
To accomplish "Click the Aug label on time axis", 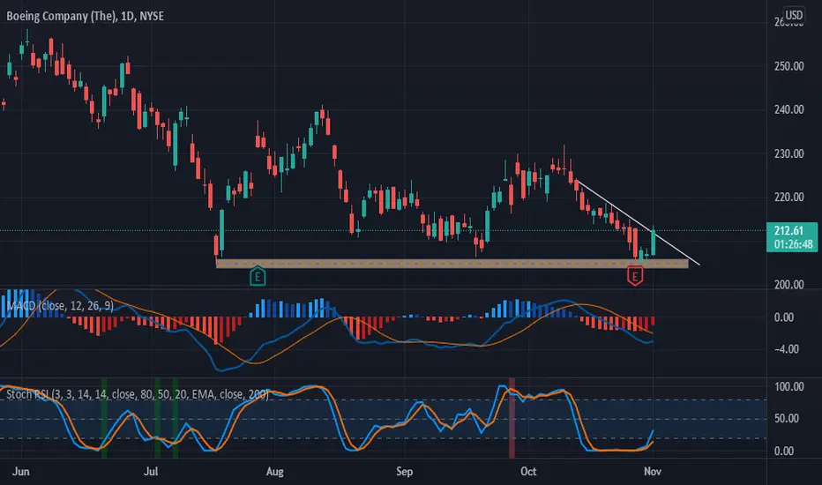I will coord(274,472).
